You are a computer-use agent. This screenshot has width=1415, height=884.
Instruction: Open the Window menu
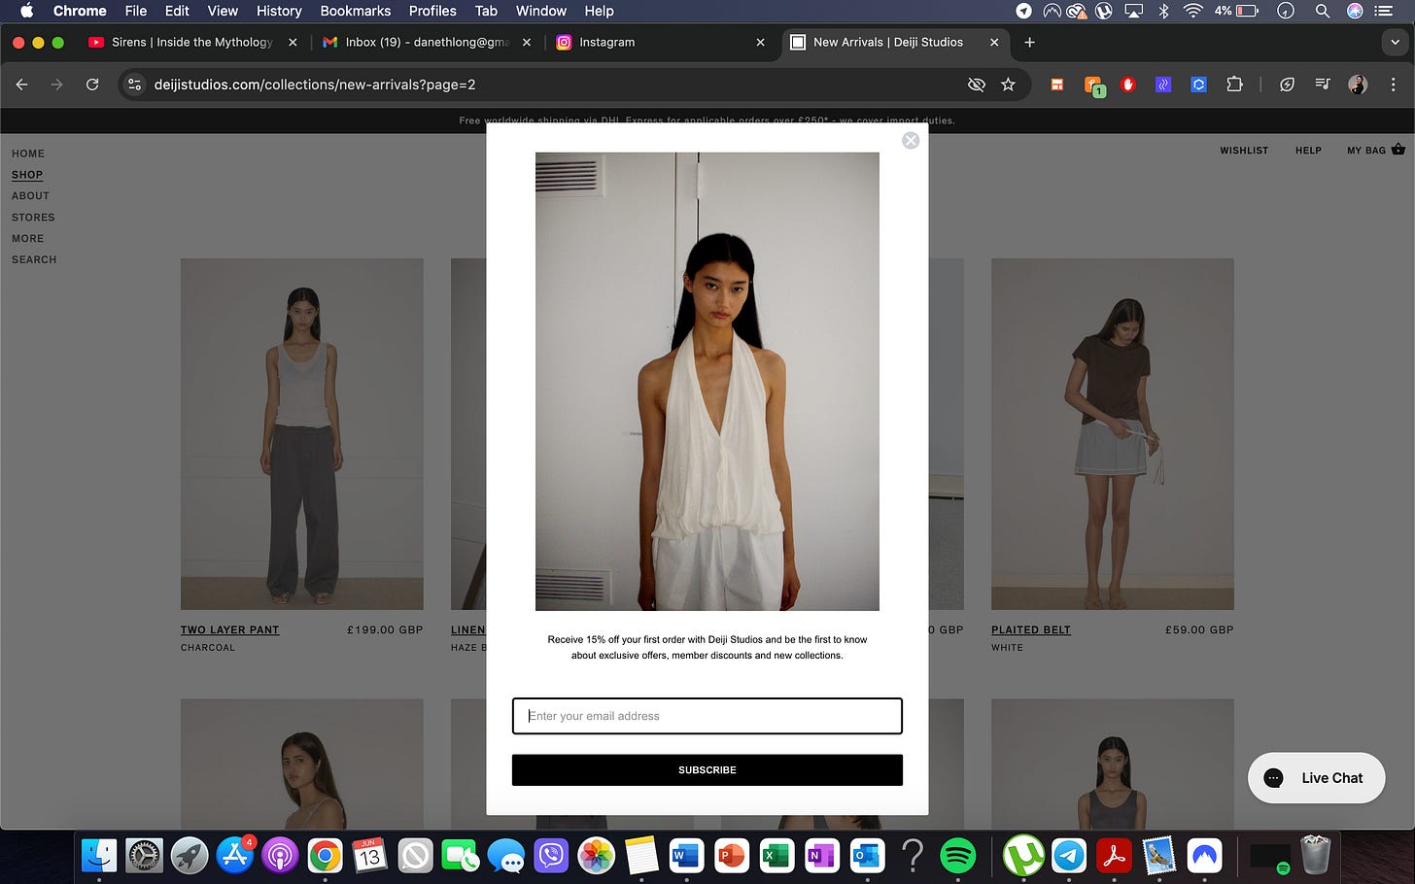point(541,11)
